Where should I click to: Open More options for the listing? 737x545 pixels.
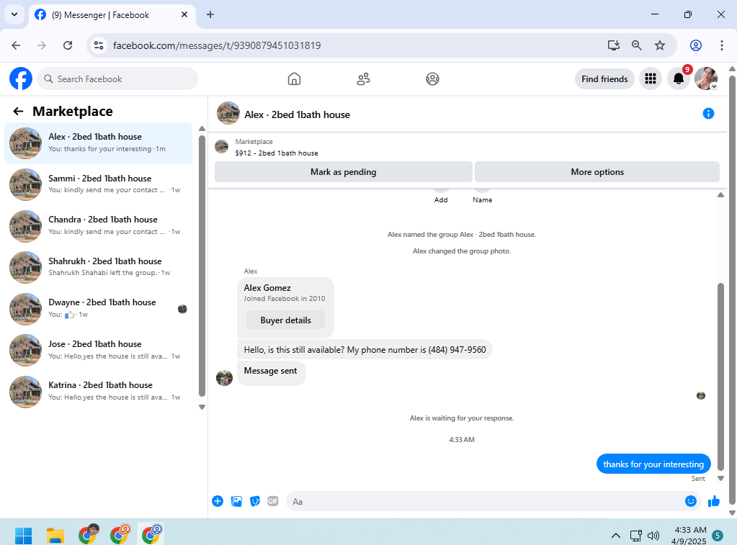[x=597, y=172]
